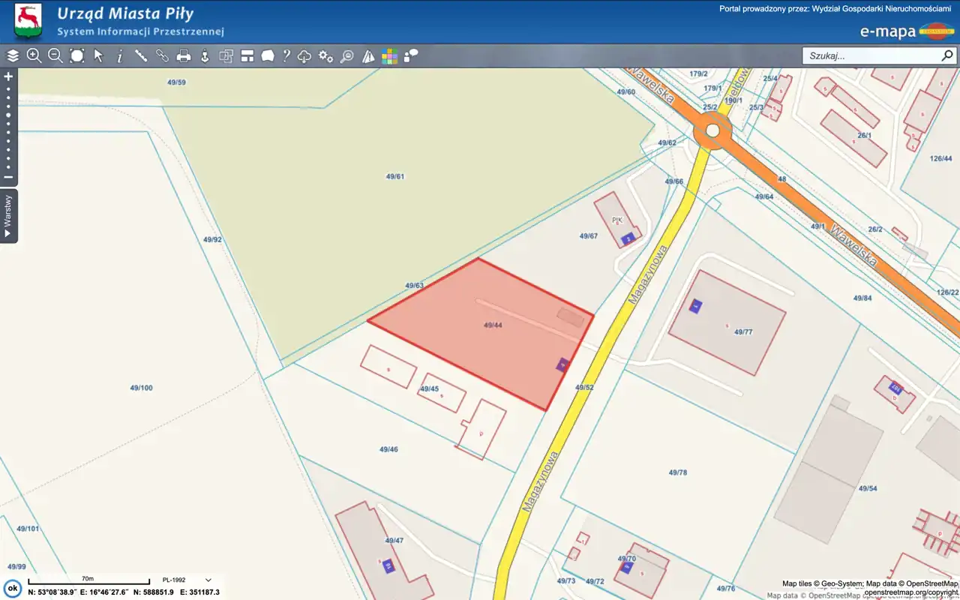
Task: Print the map using printer icon
Action: 183,55
